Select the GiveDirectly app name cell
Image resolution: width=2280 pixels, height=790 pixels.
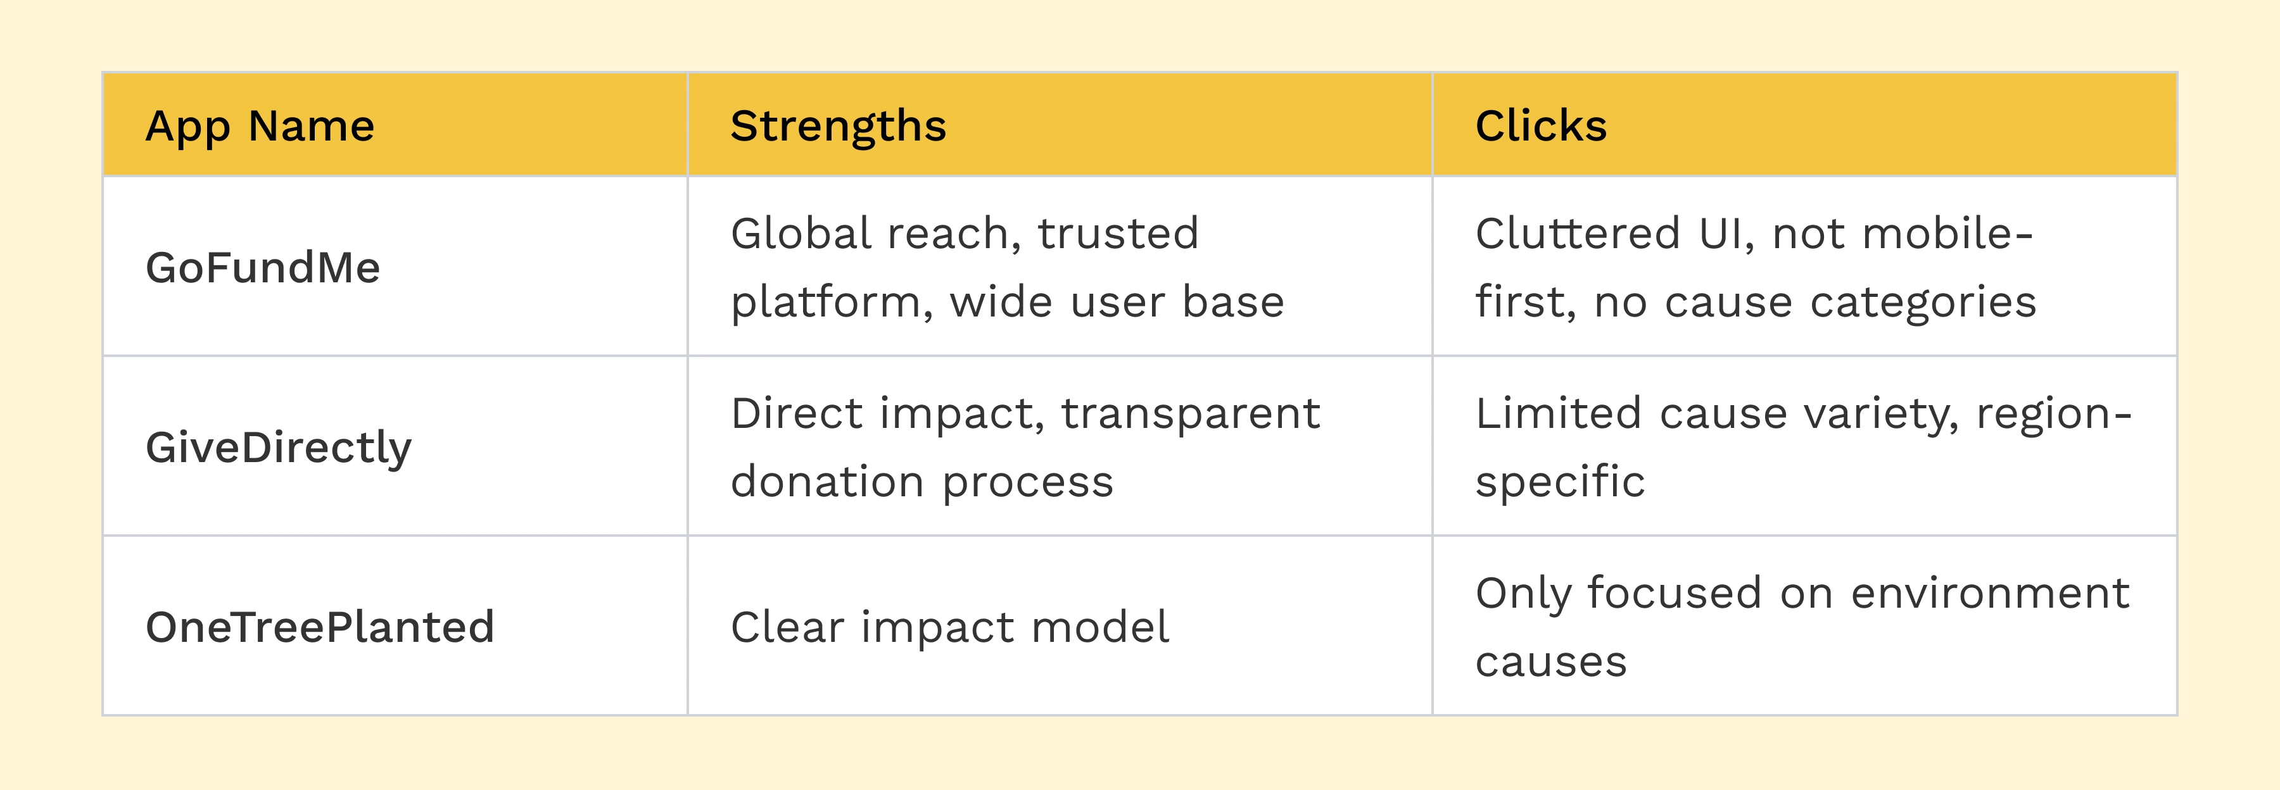[278, 447]
